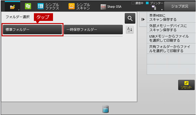The image size is (196, 115).
Task: Tap the フォルダー選択 heading text
Action: pos(18,17)
